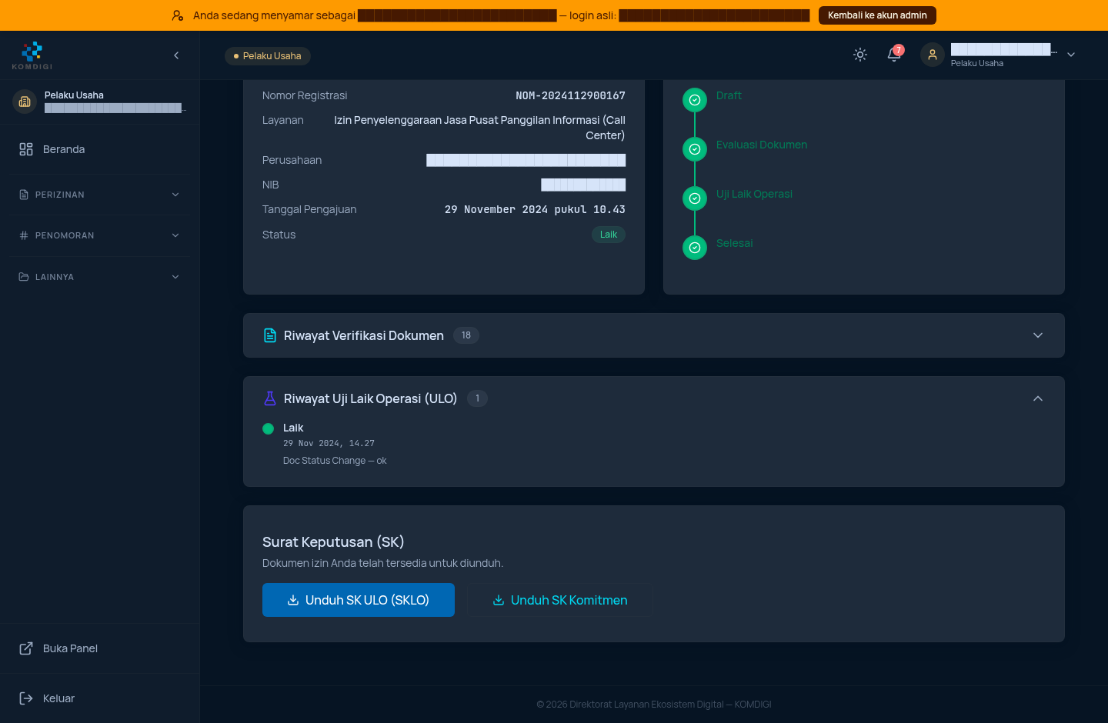Click 'Kembali ke akun admin' button
Image resolution: width=1108 pixels, height=723 pixels.
877,15
